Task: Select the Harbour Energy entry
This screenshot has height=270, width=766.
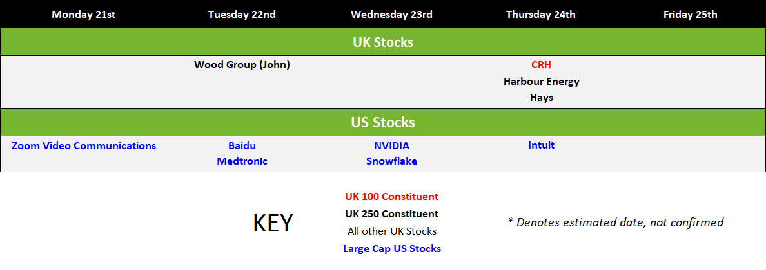Action: click(541, 82)
